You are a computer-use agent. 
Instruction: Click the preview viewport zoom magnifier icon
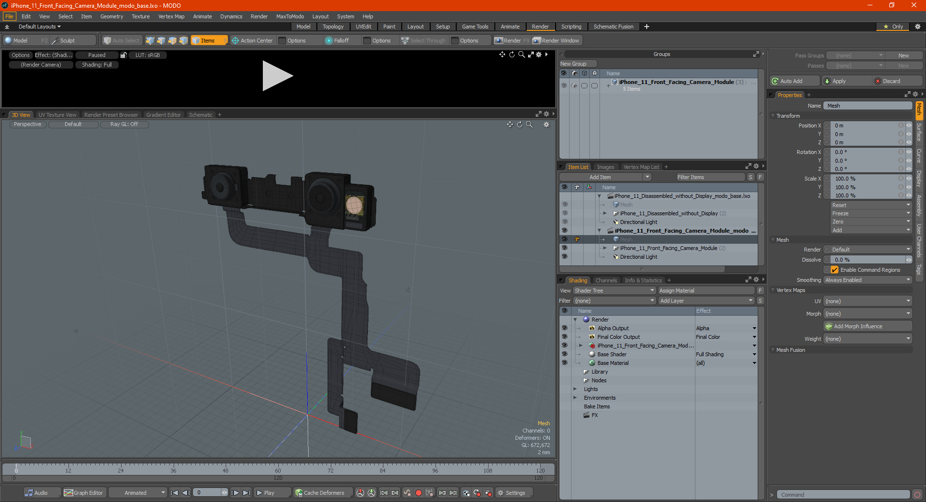coord(521,55)
